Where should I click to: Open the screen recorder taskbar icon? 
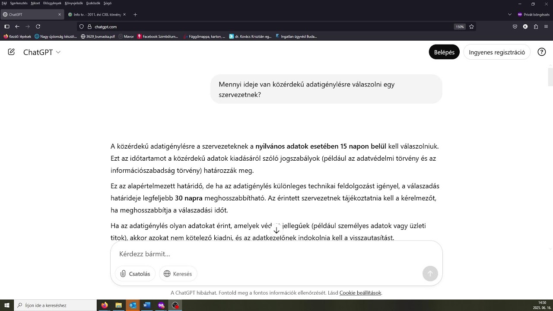tap(175, 305)
